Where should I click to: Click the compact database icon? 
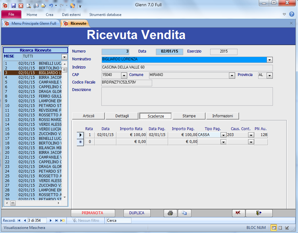tap(72, 6)
